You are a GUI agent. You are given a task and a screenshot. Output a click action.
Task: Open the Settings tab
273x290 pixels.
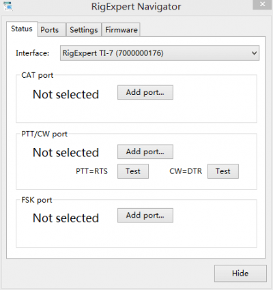coord(84,29)
